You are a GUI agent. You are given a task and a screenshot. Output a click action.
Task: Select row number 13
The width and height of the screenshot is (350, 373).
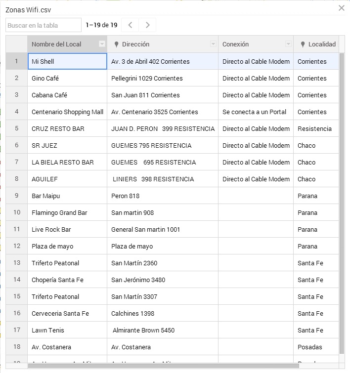coord(17,263)
